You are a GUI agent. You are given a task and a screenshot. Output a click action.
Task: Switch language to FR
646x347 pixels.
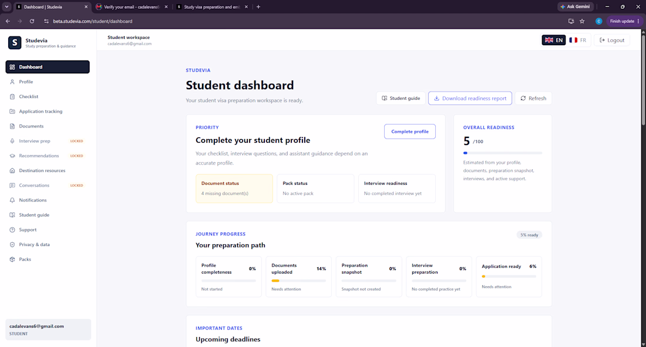(578, 40)
